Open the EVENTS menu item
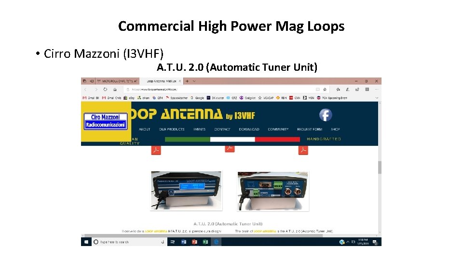The width and height of the screenshot is (463, 260). pos(199,129)
